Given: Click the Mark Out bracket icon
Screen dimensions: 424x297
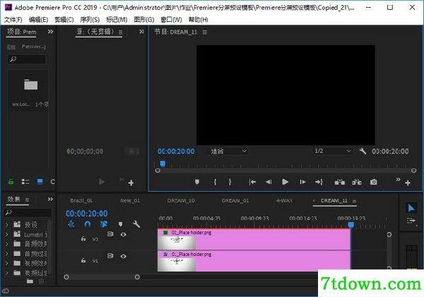Looking at the screenshot, I should [230, 182].
